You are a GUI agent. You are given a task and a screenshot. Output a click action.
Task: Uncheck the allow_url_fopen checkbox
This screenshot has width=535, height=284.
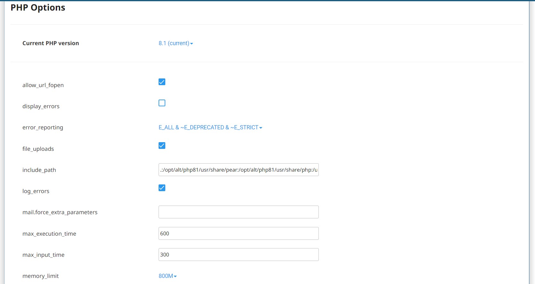coord(162,82)
